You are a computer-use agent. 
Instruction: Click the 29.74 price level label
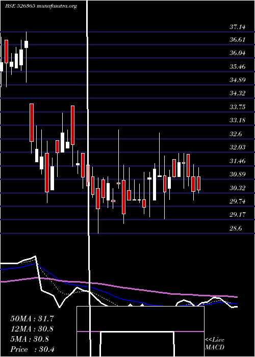coord(238,201)
